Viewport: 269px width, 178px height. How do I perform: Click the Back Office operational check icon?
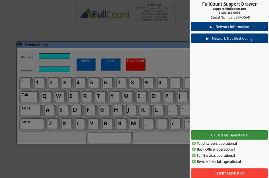(194, 149)
